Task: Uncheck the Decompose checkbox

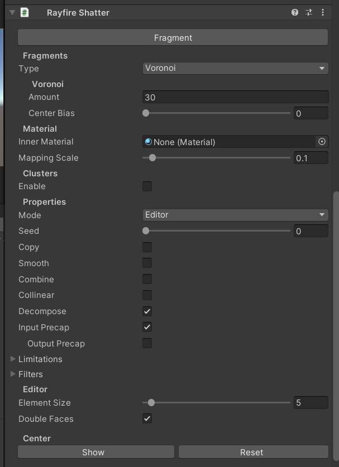Action: (x=147, y=311)
